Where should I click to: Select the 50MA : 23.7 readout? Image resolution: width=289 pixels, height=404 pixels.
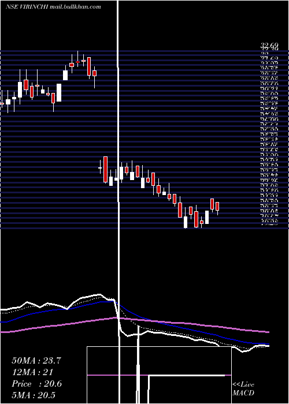36,361
